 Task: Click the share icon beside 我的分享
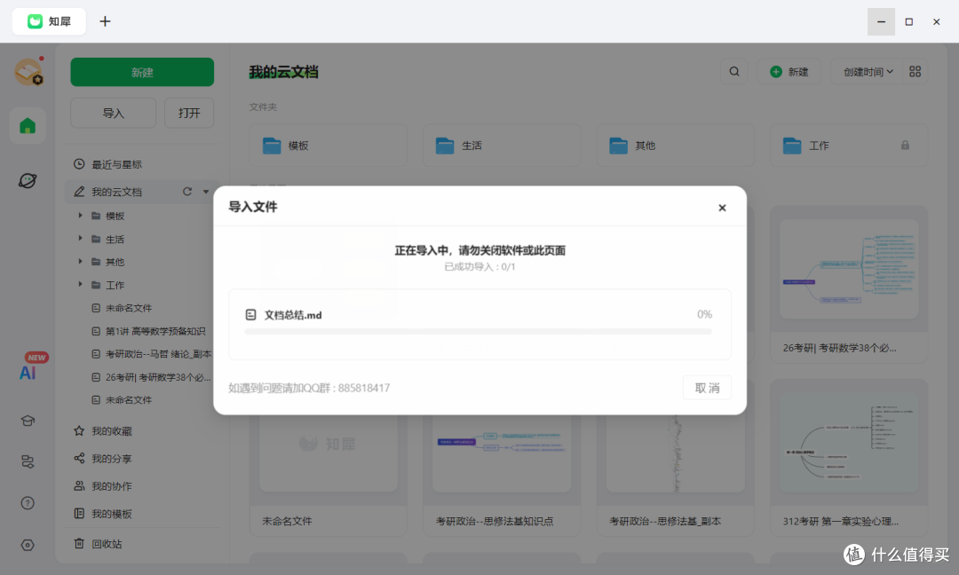(79, 458)
